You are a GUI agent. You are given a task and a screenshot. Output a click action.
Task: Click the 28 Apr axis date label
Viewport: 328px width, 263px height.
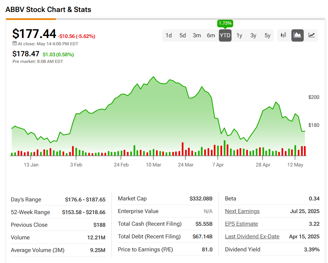coord(263,165)
